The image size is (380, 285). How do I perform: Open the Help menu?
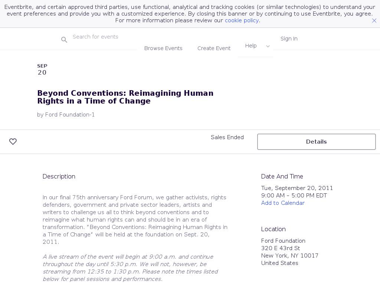[251, 46]
